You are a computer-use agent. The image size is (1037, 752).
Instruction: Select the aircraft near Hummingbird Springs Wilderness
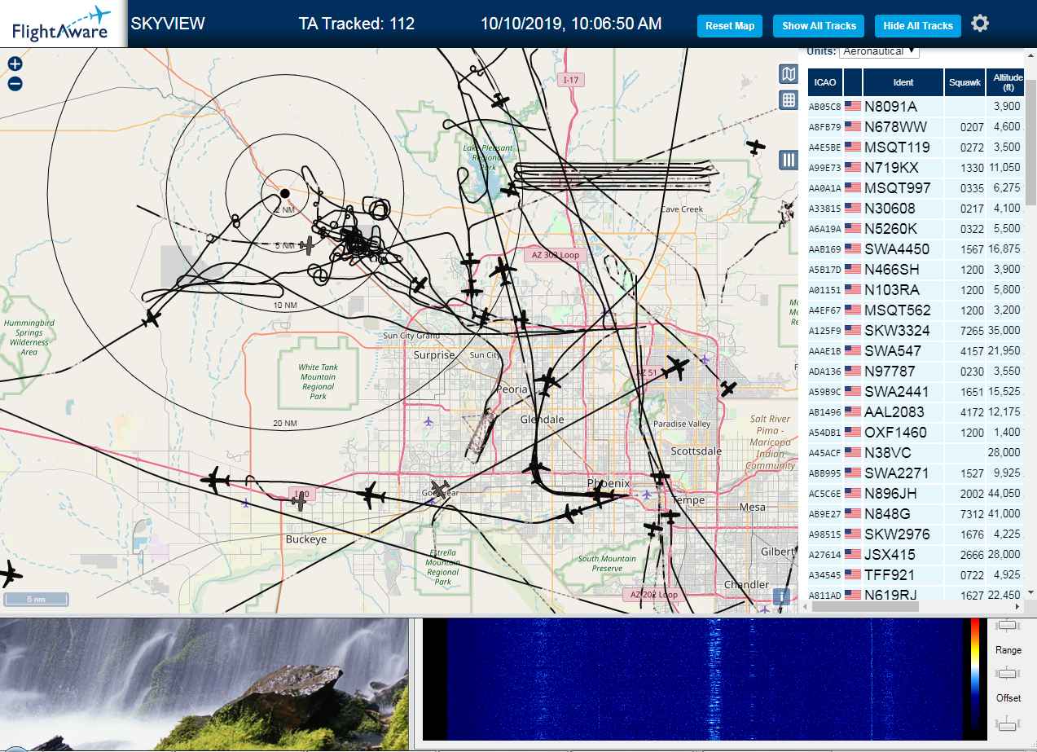(152, 319)
